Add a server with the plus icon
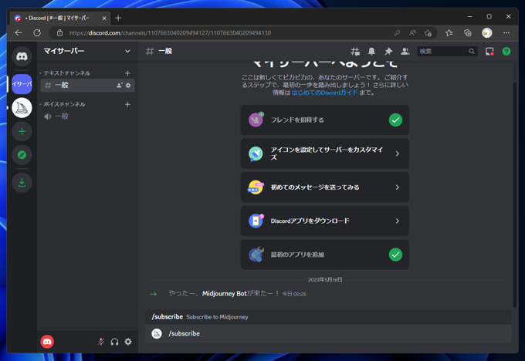 click(x=22, y=131)
